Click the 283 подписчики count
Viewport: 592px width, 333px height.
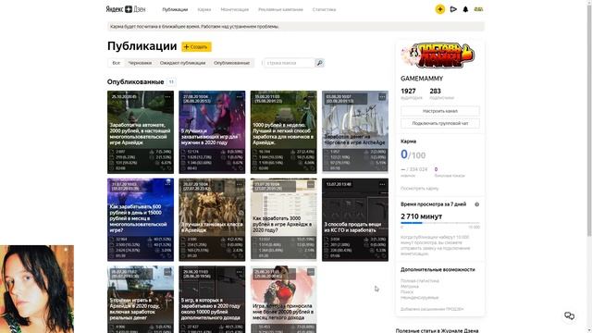click(x=441, y=93)
